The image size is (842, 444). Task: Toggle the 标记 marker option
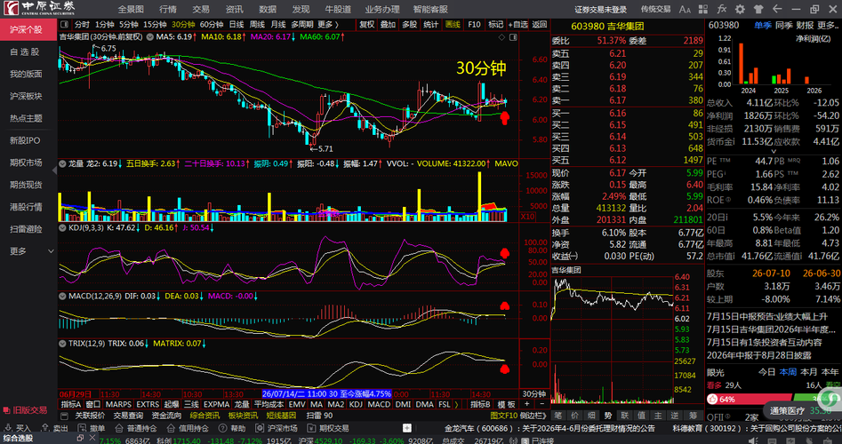coord(495,24)
